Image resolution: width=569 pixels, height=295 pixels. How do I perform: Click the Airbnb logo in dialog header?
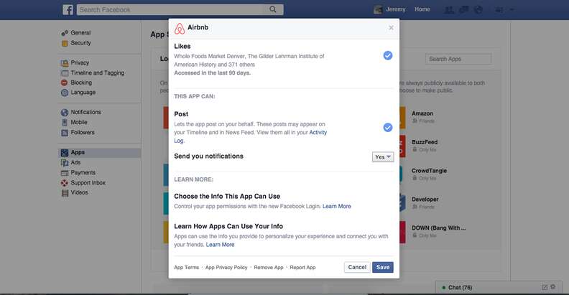[180, 28]
